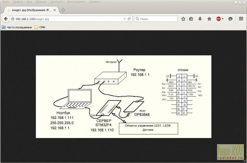Image resolution: width=247 pixels, height=163 pixels.
Task: Open the Файл menu
Action: [6, 2]
